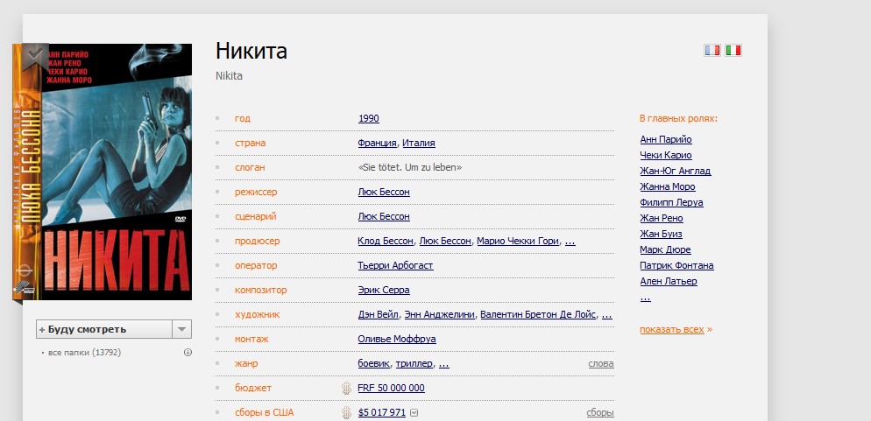Image resolution: width=871 pixels, height=421 pixels.
Task: Open director Люк Бессон link in режиссер row
Action: tap(384, 192)
